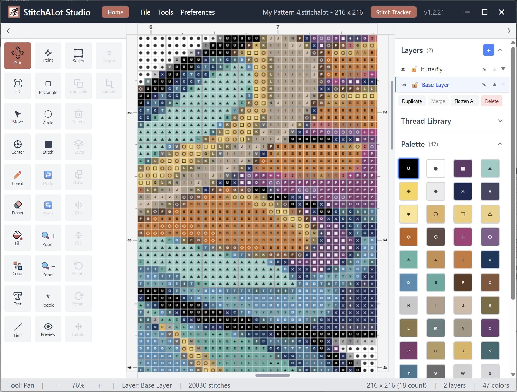Toggle lock on butterfly layer
This screenshot has width=517, height=392.
point(414,69)
